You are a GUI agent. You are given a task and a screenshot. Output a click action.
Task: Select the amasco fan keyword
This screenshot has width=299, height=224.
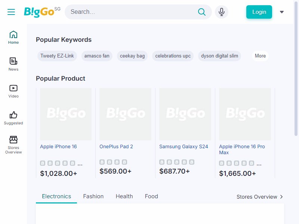point(97,56)
